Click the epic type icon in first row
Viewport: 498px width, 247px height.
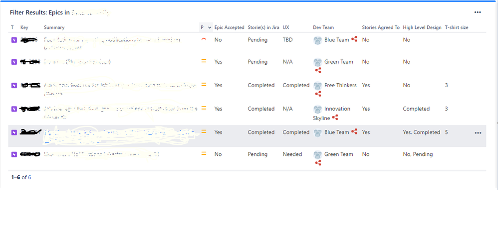[x=13, y=40]
